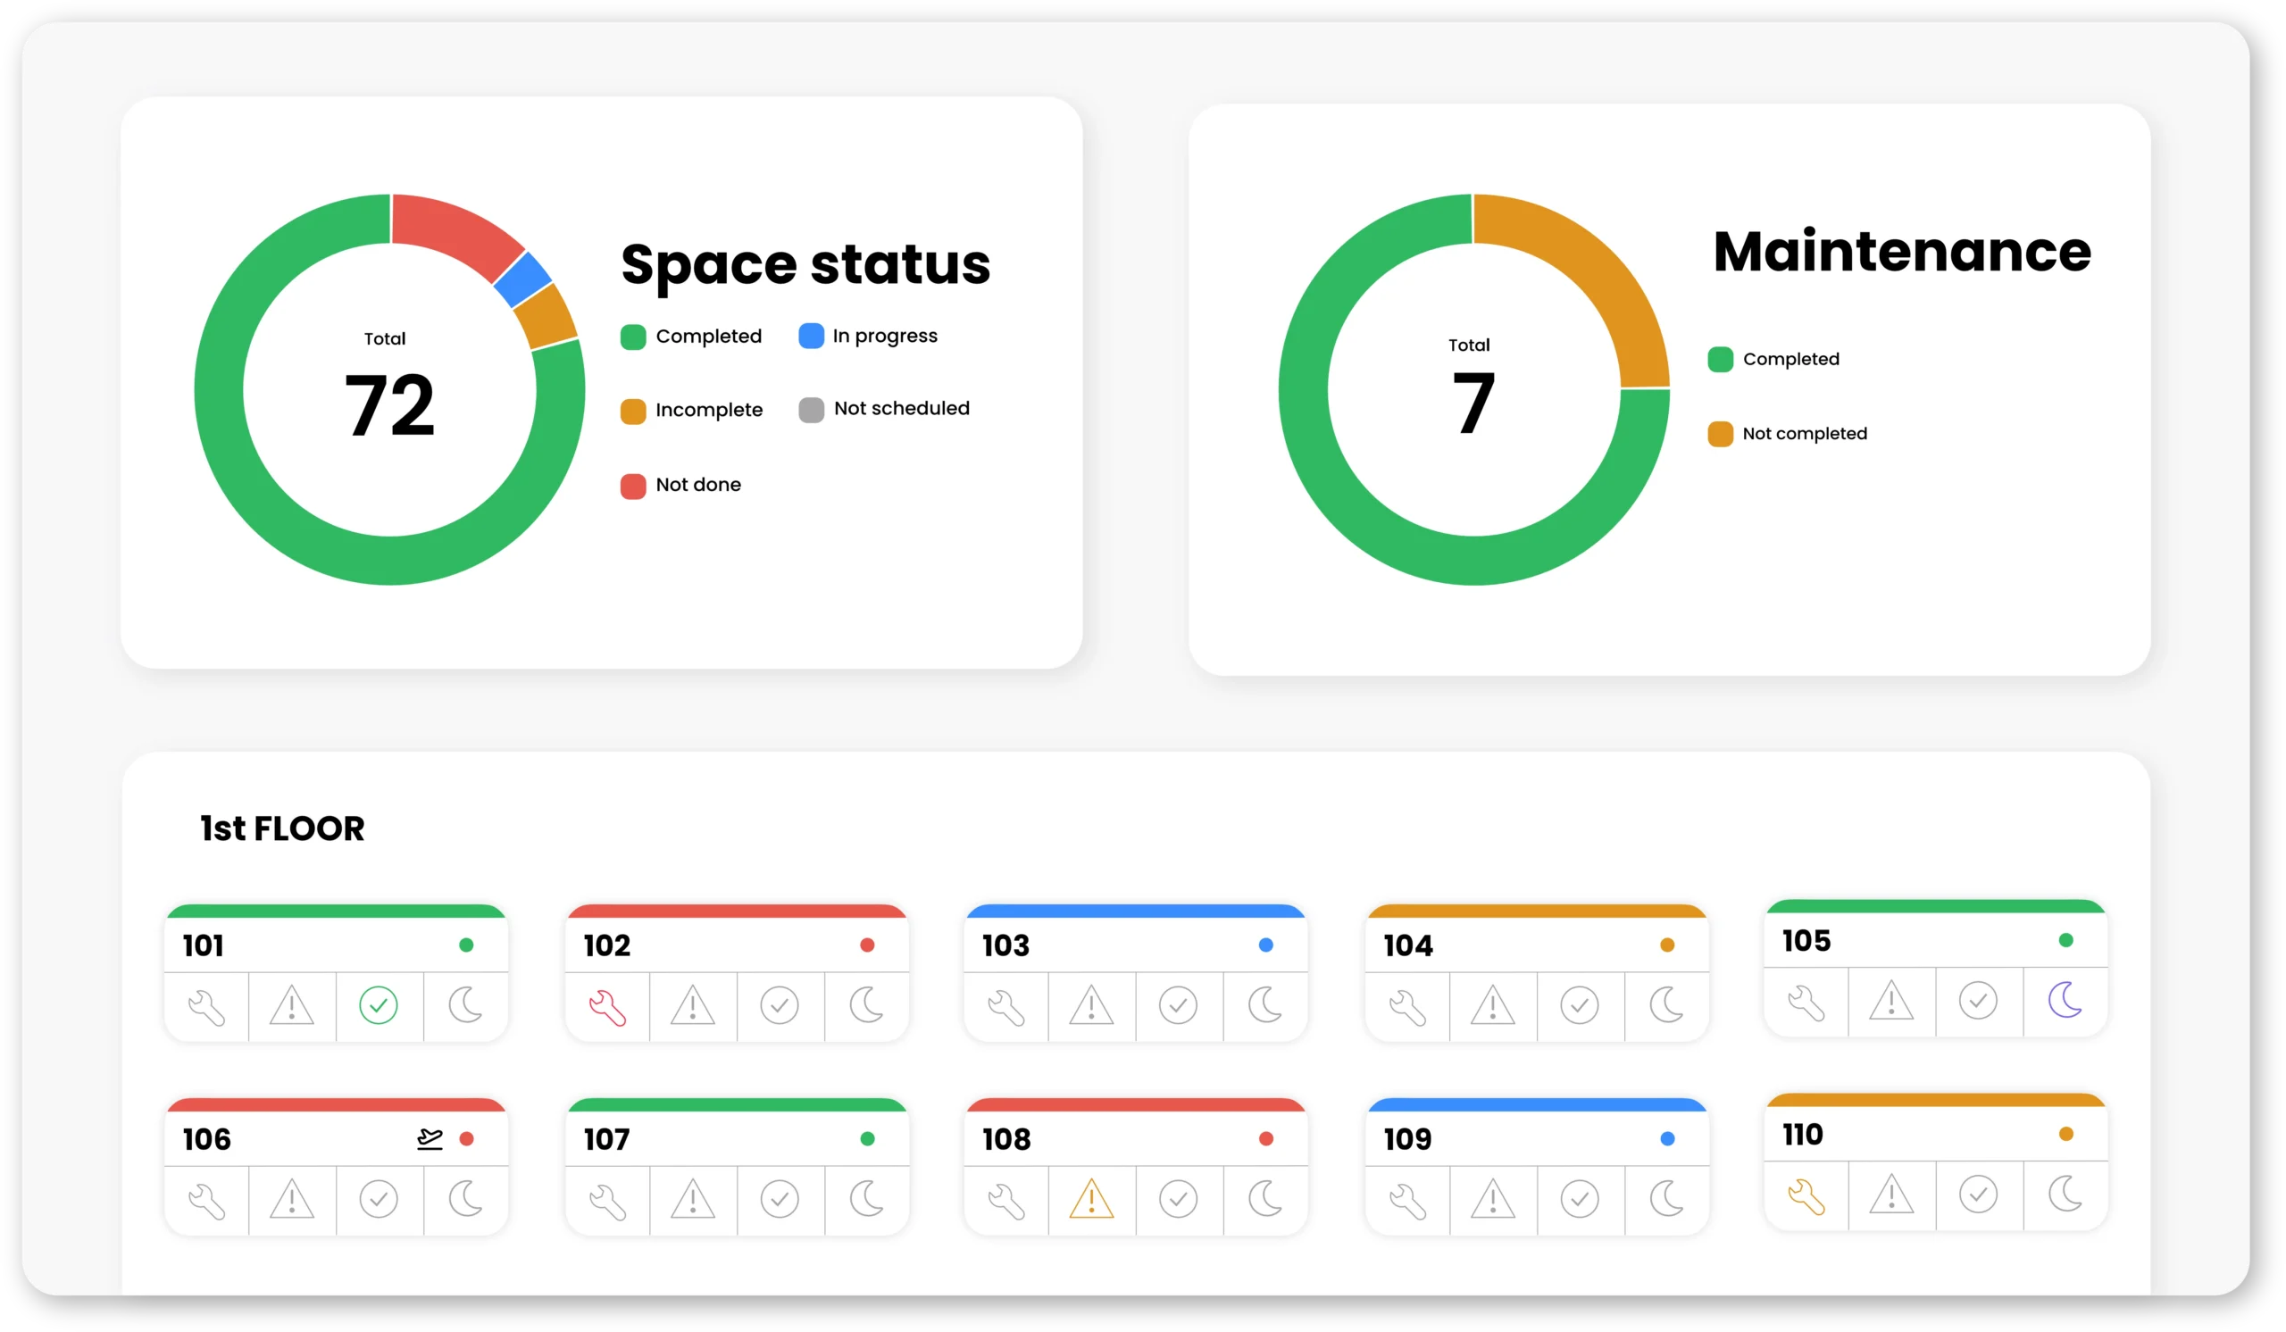Click the Space status title
Image resolution: width=2286 pixels, height=1332 pixels.
(x=805, y=265)
